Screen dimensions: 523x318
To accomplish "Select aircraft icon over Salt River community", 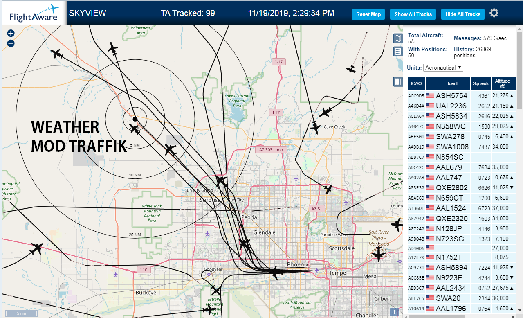I will pyautogui.click(x=379, y=254).
